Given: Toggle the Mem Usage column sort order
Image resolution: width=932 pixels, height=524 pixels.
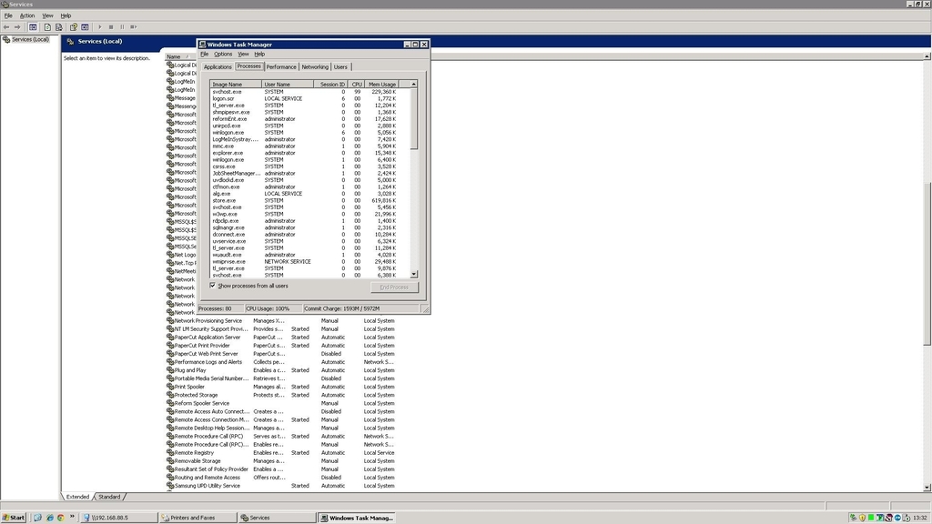Looking at the screenshot, I should [383, 83].
